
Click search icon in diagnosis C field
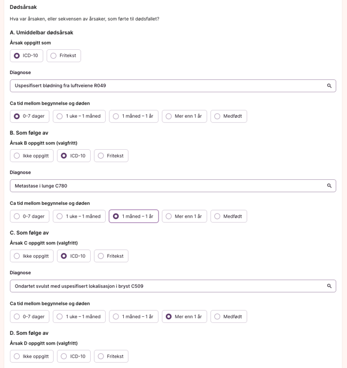pyautogui.click(x=329, y=286)
